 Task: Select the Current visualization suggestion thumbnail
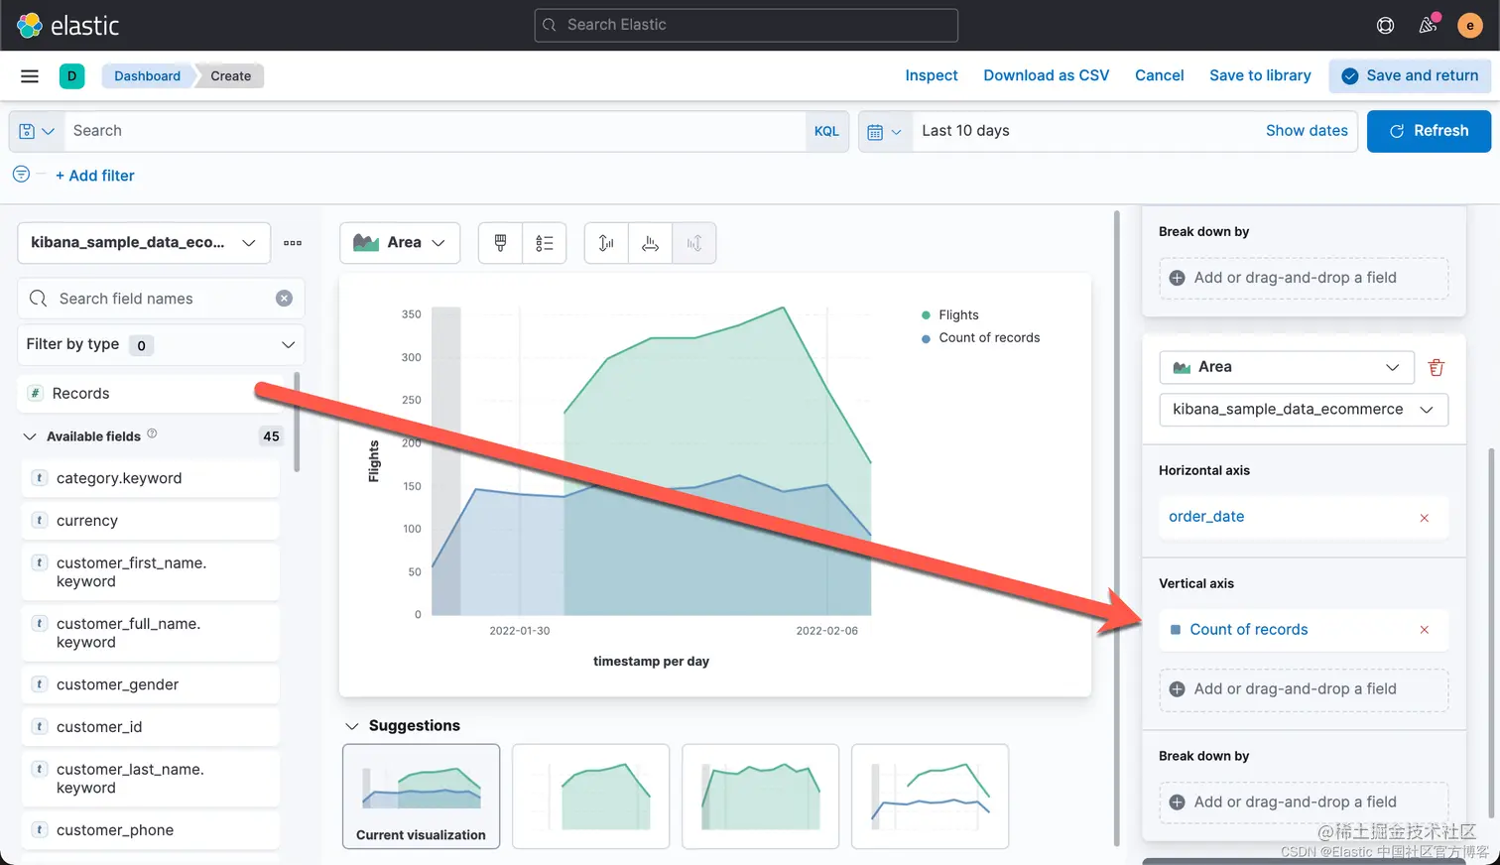pyautogui.click(x=422, y=797)
